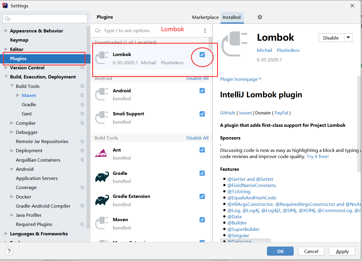Open the three-dot plugin list options
The width and height of the screenshot is (362, 261).
click(205, 31)
